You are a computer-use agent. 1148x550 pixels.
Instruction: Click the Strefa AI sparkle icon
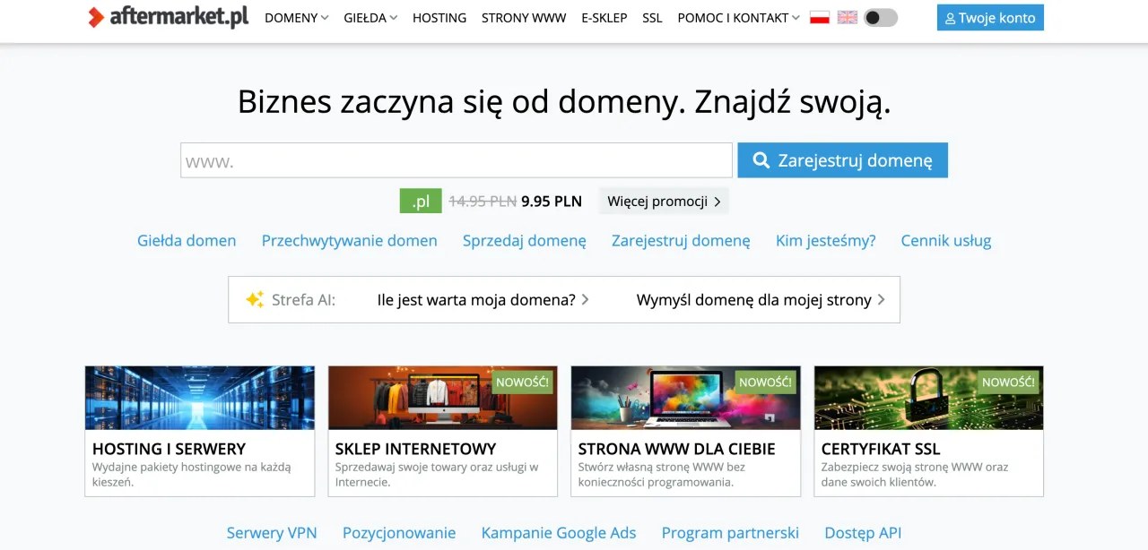254,299
